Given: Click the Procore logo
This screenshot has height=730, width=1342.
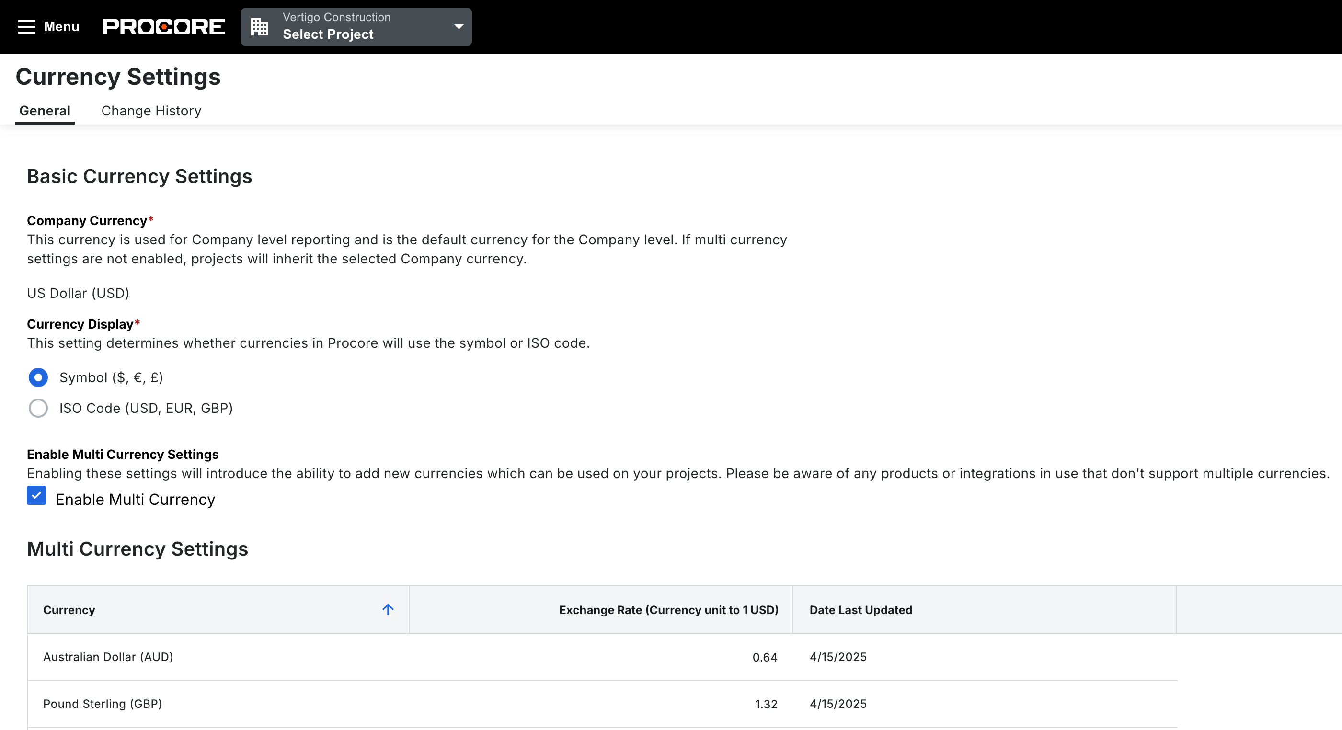Looking at the screenshot, I should tap(163, 26).
